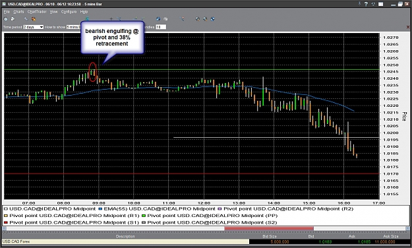Image resolution: width=412 pixels, height=248 pixels.
Task: Click the gray printer-like toolbar icon
Action: pyautogui.click(x=165, y=19)
